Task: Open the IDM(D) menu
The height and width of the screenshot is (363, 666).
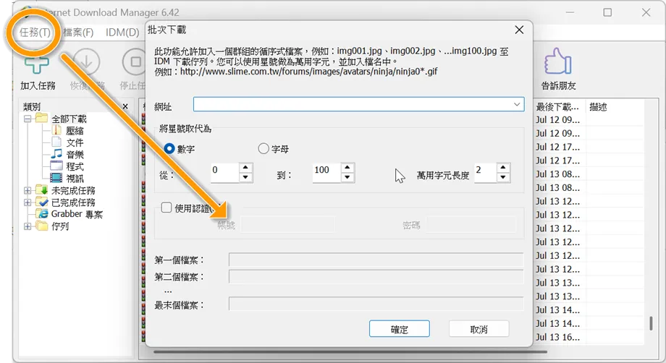Action: (x=122, y=33)
